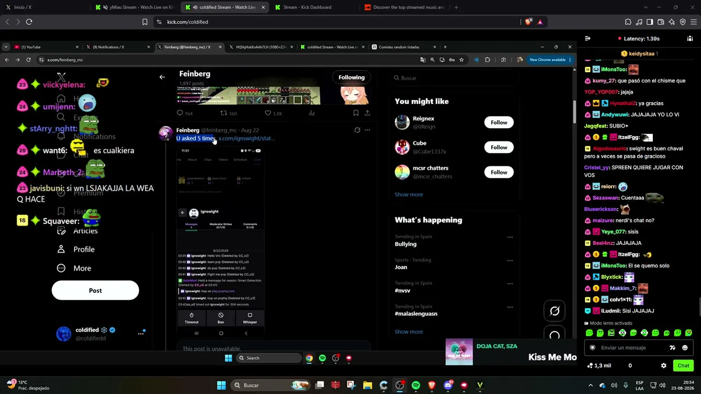Open the emoji picker in chat input
The width and height of the screenshot is (701, 394).
685,347
